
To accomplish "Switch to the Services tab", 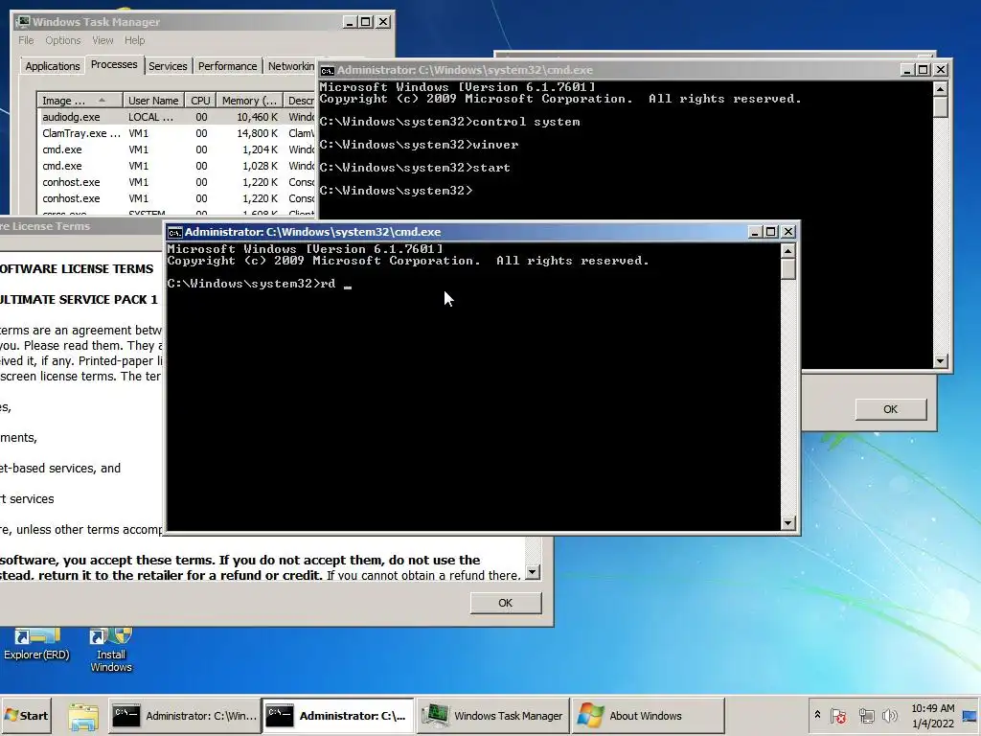I will [x=168, y=66].
